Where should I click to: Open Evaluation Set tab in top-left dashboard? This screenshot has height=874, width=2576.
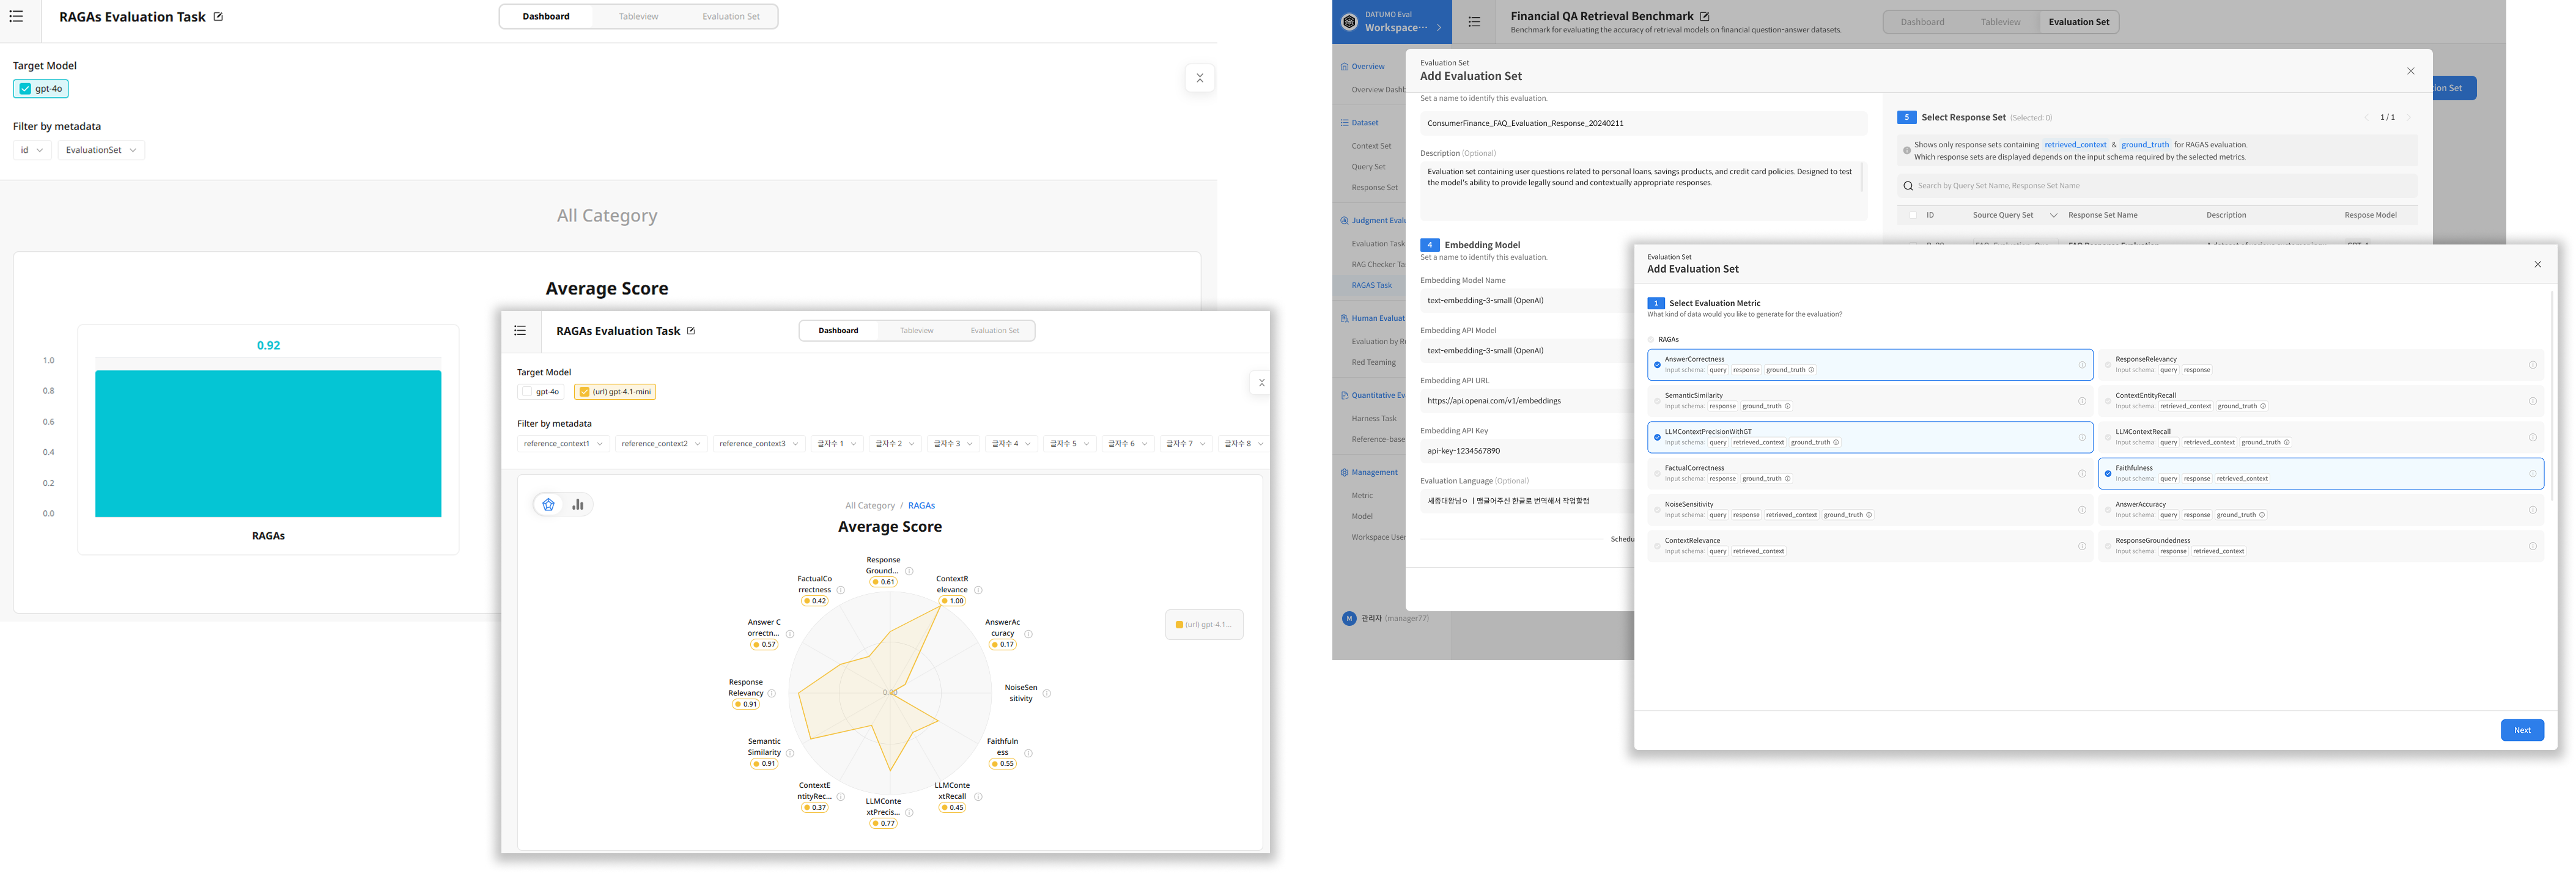(x=730, y=17)
